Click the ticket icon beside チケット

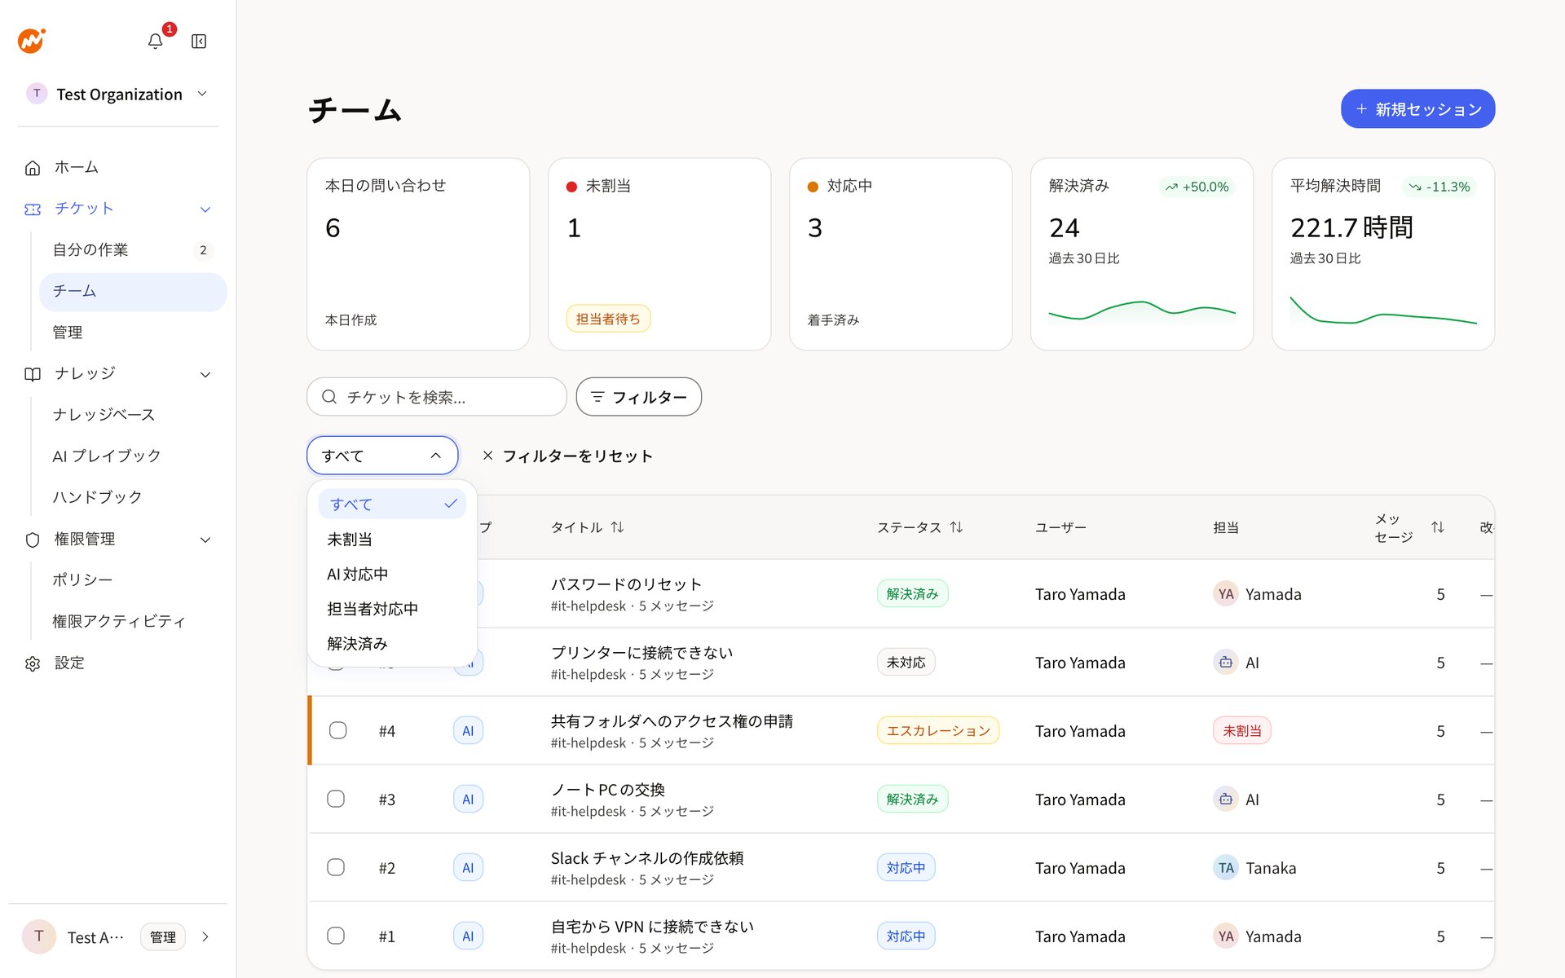pyautogui.click(x=33, y=209)
